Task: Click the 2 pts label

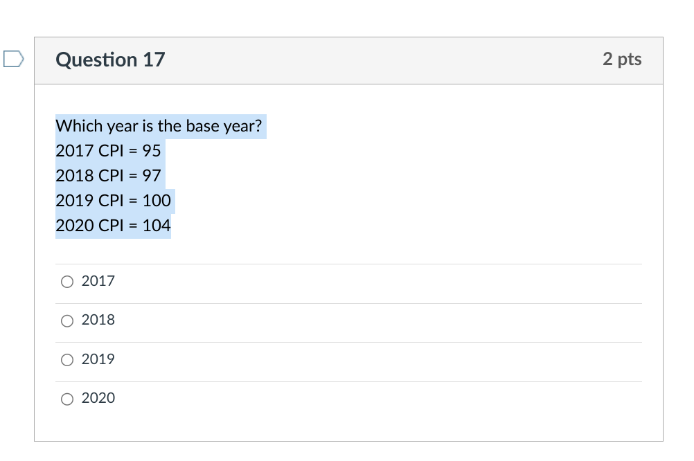Action: 623,60
